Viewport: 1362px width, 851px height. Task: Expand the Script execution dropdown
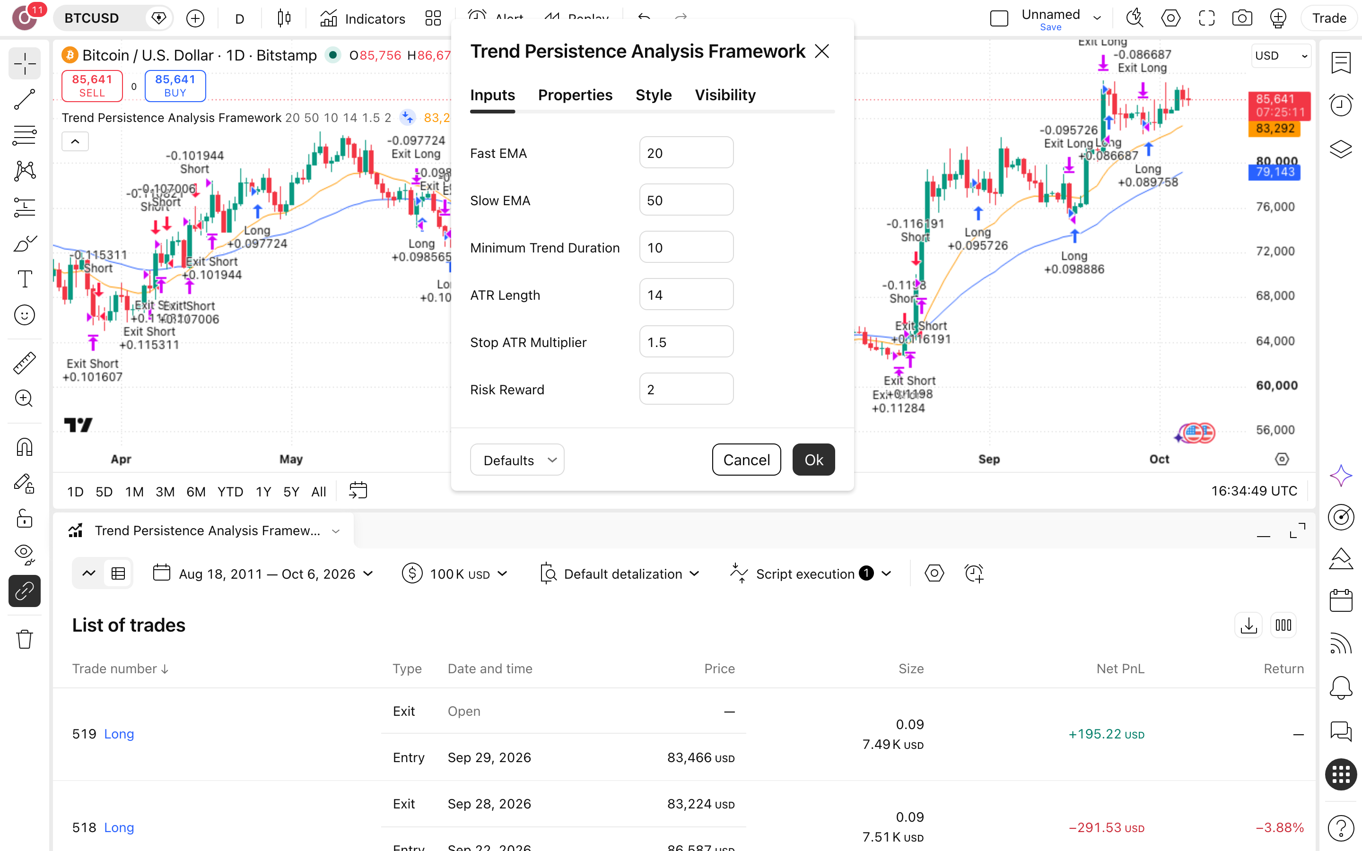[x=811, y=573]
